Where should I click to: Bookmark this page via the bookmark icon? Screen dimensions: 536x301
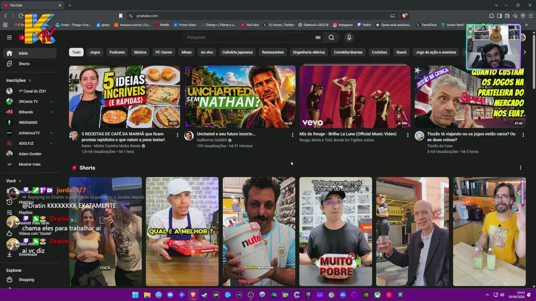121,16
